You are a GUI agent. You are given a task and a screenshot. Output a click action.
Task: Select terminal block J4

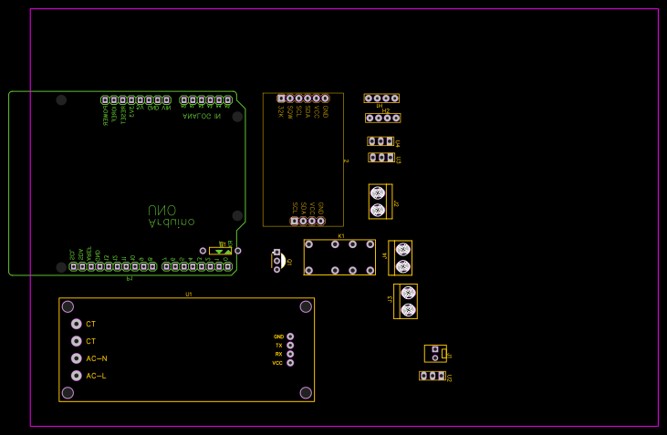(x=401, y=258)
